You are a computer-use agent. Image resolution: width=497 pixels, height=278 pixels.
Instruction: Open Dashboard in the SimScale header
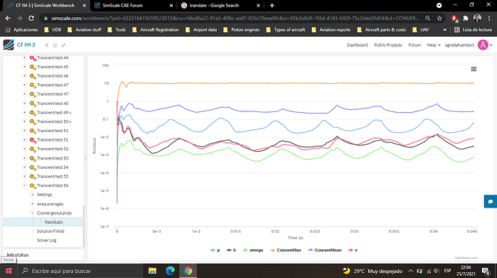(357, 45)
